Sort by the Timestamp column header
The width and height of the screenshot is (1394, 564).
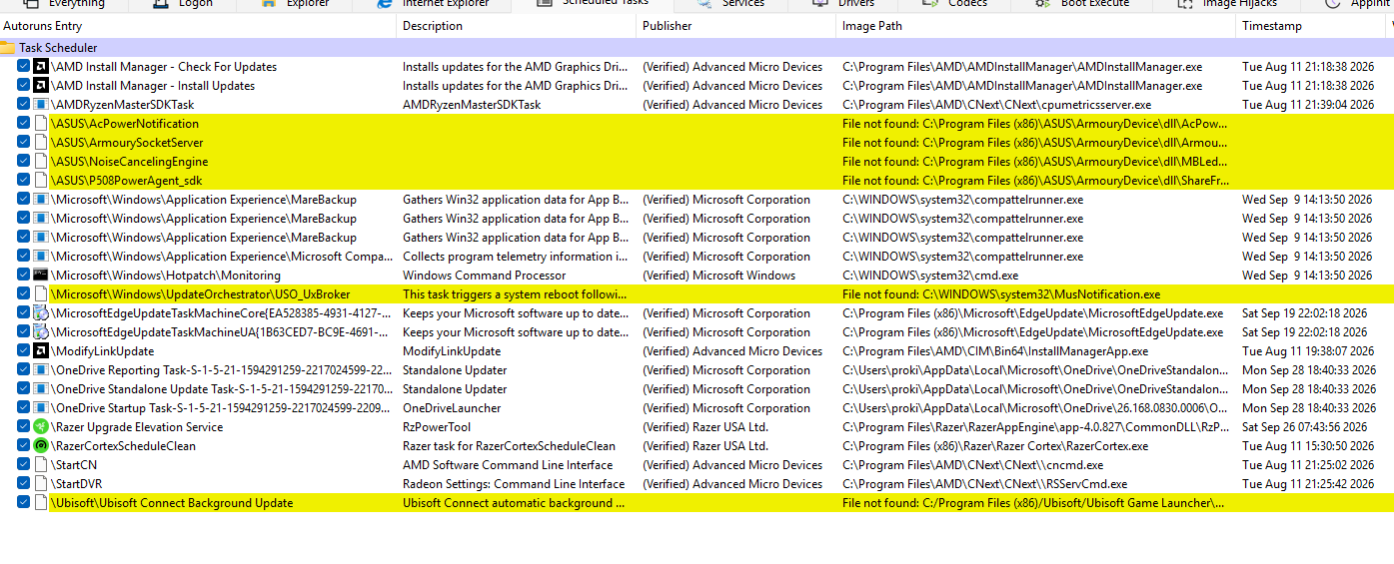click(1311, 26)
